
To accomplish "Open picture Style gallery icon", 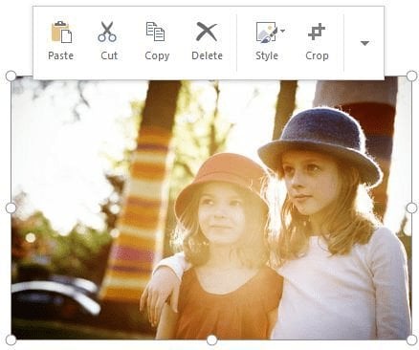I will (267, 32).
